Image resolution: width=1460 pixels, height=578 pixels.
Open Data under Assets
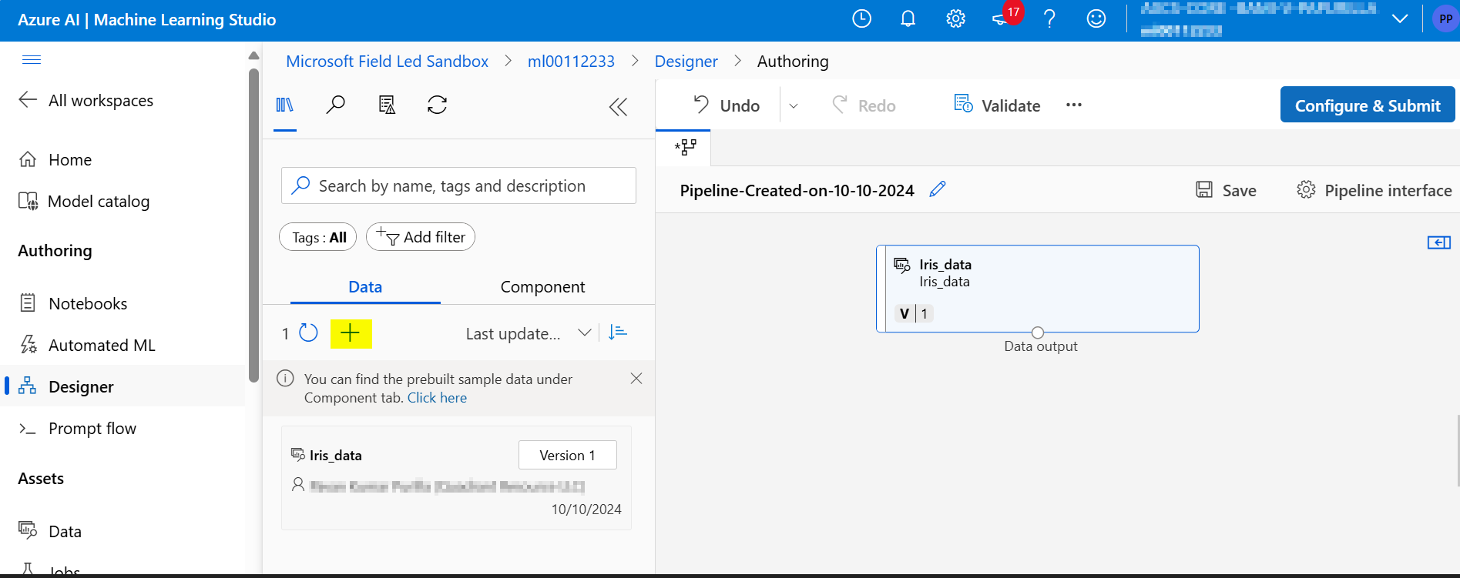[x=50, y=531]
